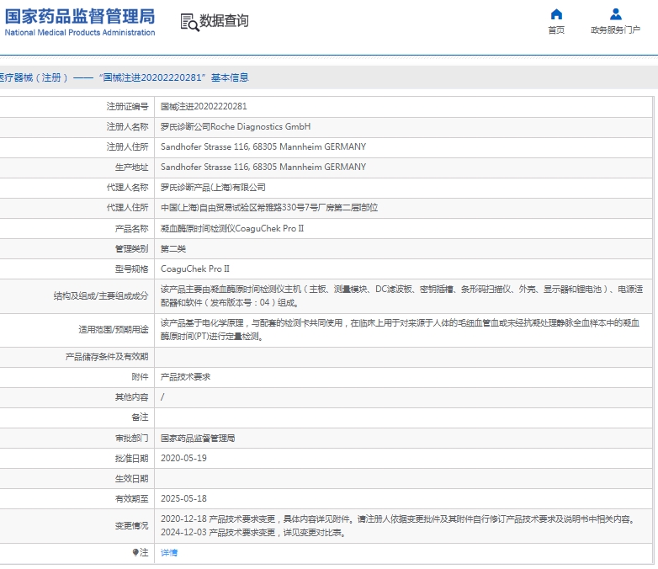Click the 其他内容 row label

coord(131,396)
